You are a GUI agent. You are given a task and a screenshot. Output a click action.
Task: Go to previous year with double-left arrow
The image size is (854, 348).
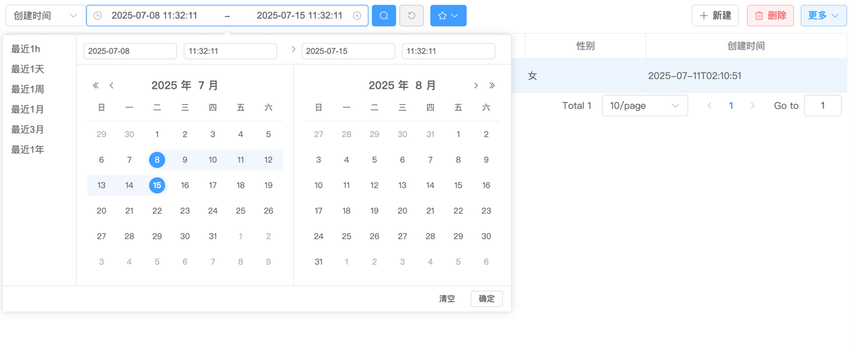[95, 85]
